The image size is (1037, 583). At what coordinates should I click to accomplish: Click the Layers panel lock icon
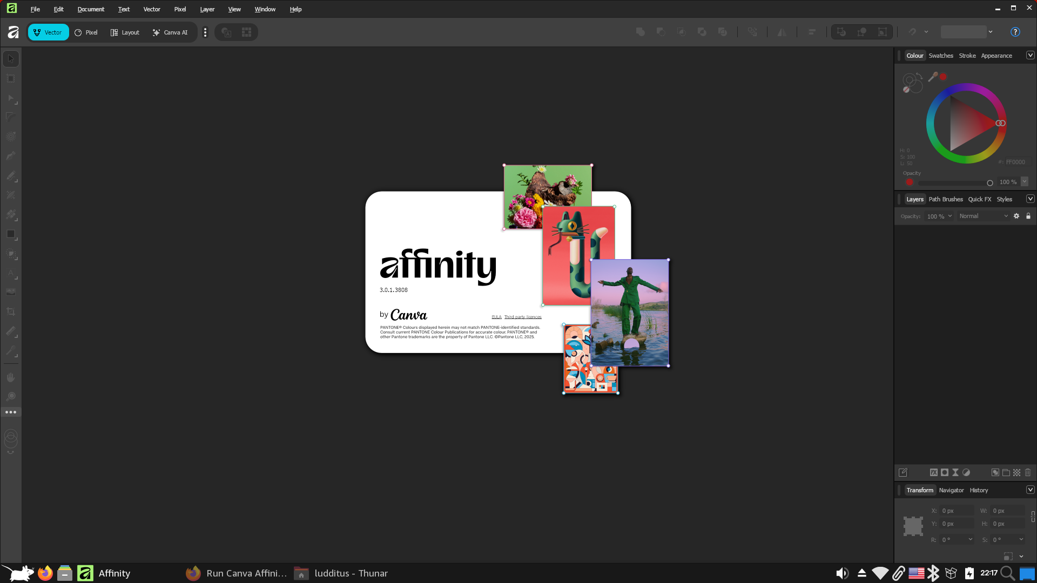(1028, 216)
